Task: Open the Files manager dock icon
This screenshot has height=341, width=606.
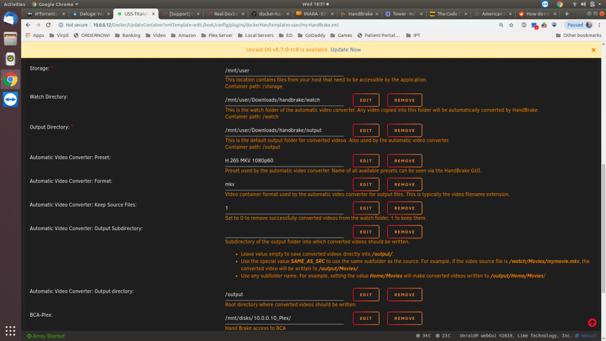Action: (x=10, y=39)
